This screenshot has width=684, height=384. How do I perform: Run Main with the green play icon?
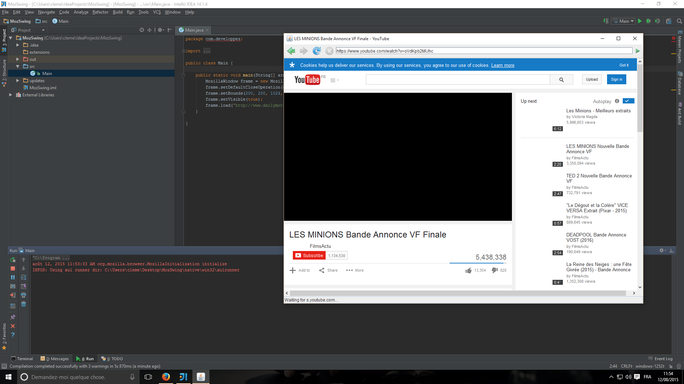pyautogui.click(x=640, y=21)
